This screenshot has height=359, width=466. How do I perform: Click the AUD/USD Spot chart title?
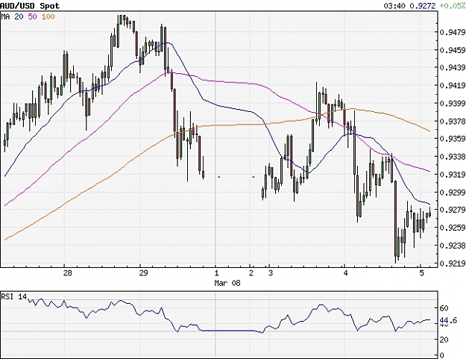[x=30, y=5]
